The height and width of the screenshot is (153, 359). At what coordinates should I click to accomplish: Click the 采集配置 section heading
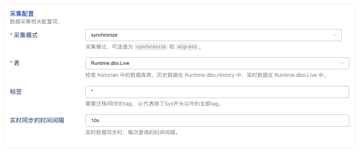tap(22, 14)
